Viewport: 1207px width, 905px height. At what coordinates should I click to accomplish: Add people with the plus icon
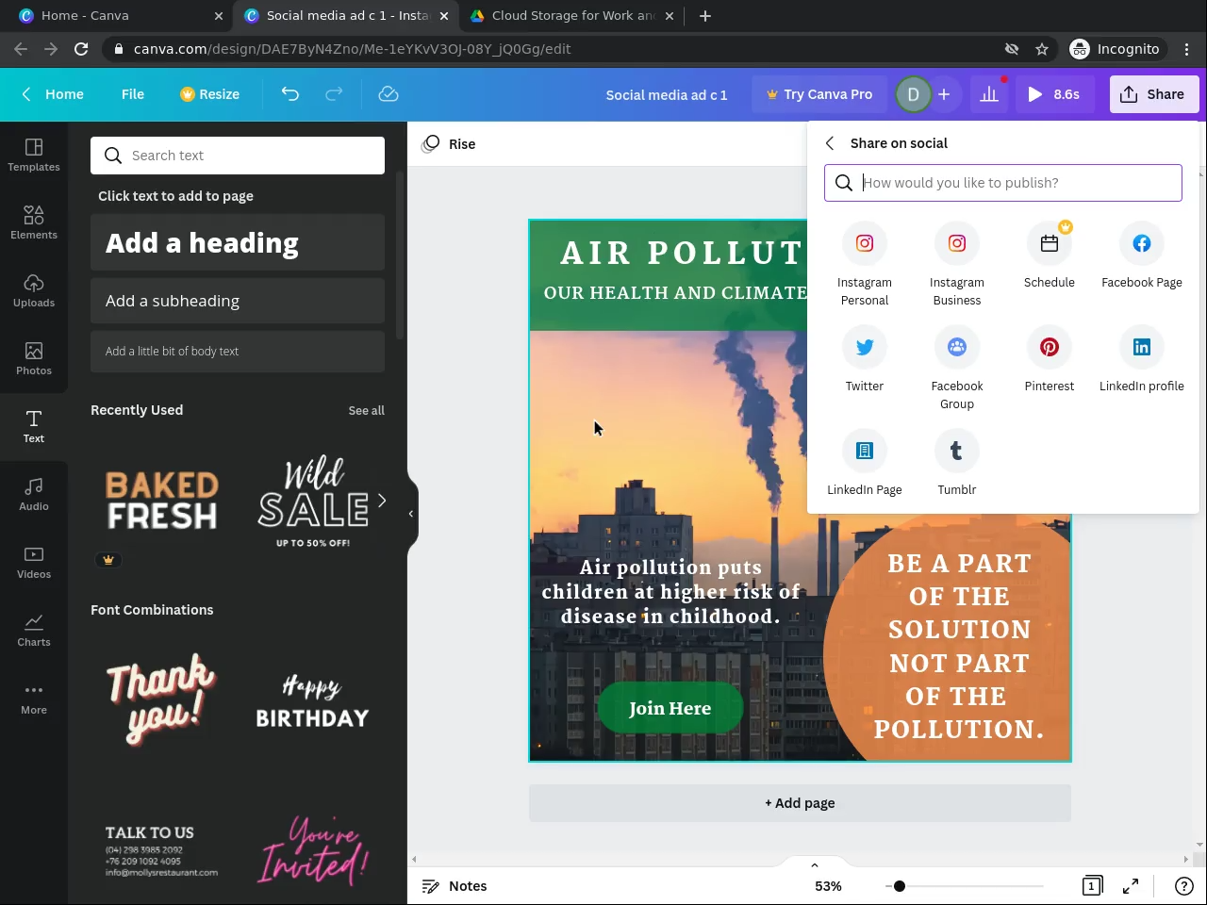944,94
